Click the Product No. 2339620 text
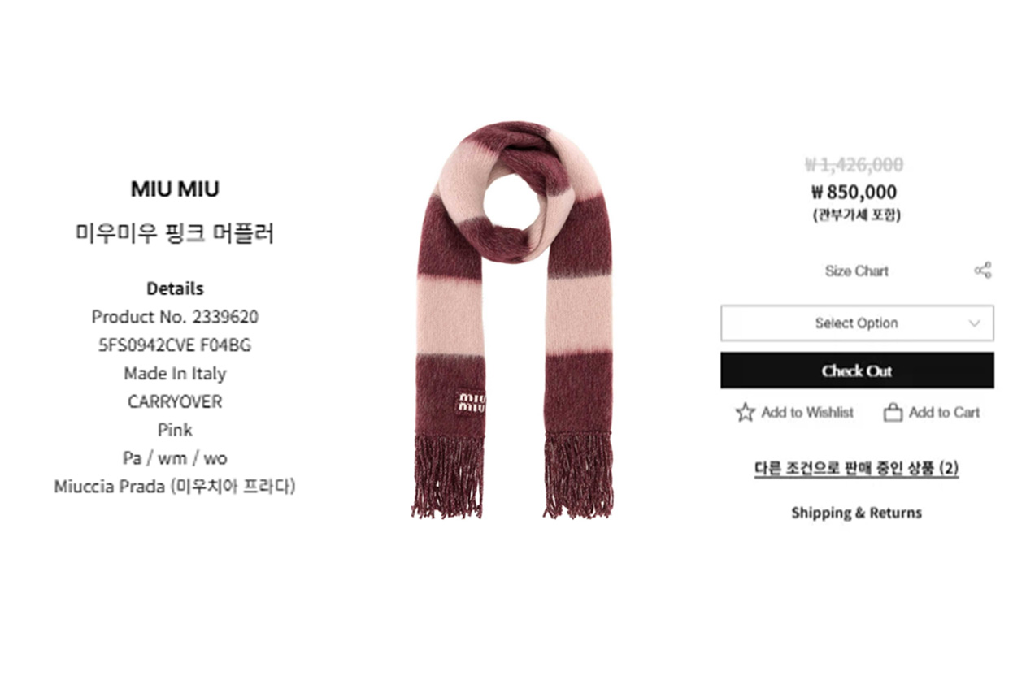Screen dimensions: 1013x676 pyautogui.click(x=175, y=317)
